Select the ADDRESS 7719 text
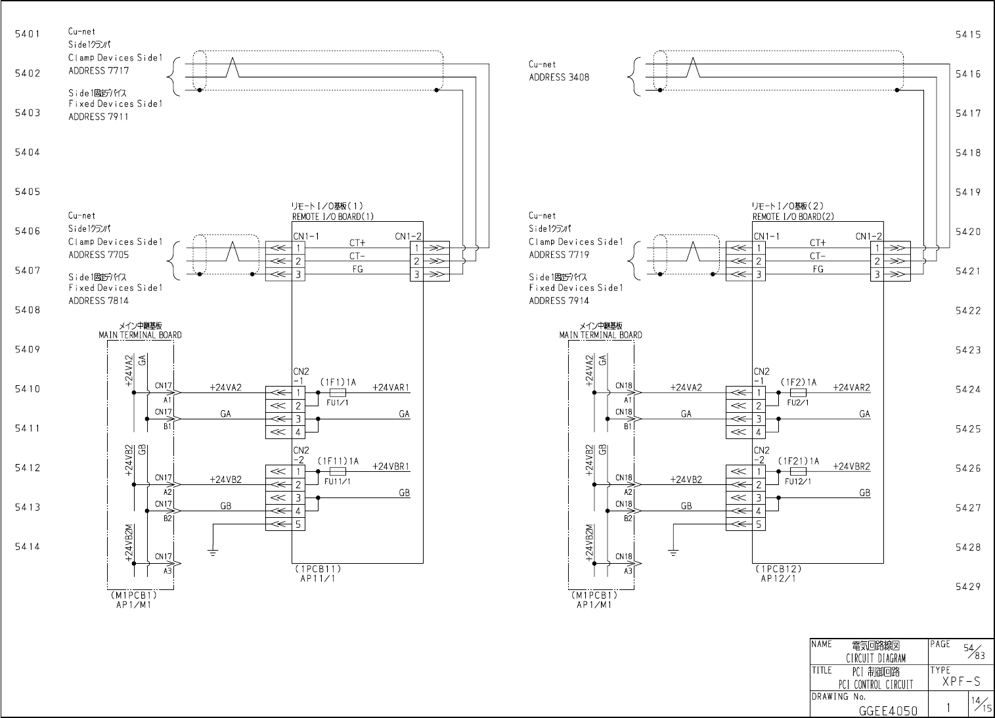Screen dimensions: 995x718 pos(559,255)
